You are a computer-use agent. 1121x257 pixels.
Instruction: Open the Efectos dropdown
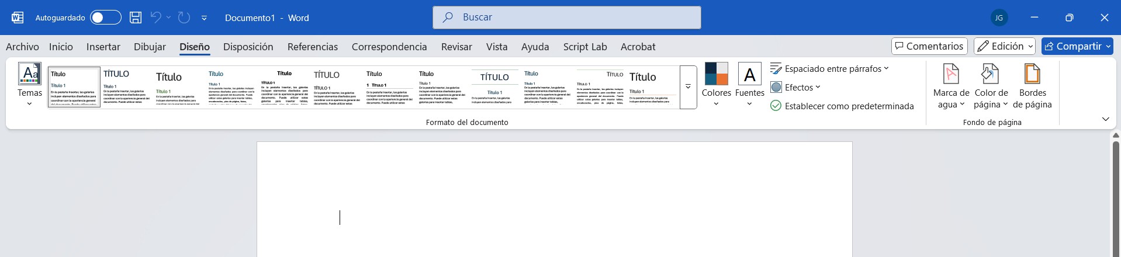tap(795, 88)
